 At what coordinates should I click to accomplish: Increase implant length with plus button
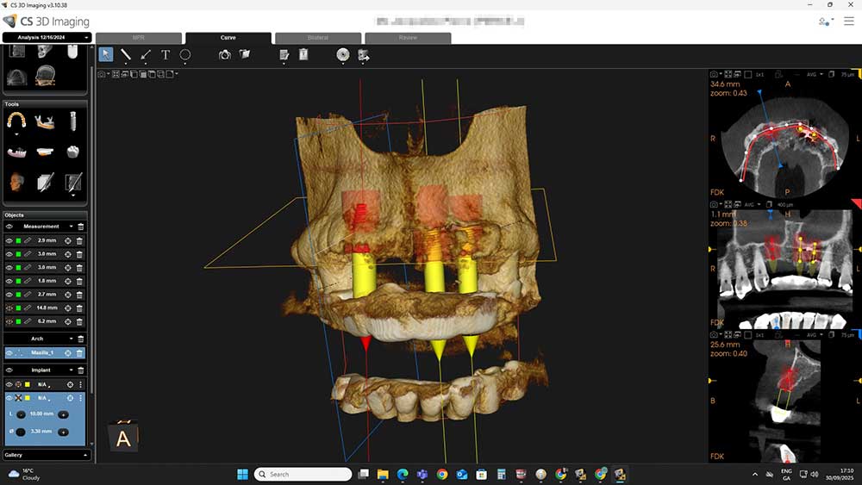coord(64,414)
